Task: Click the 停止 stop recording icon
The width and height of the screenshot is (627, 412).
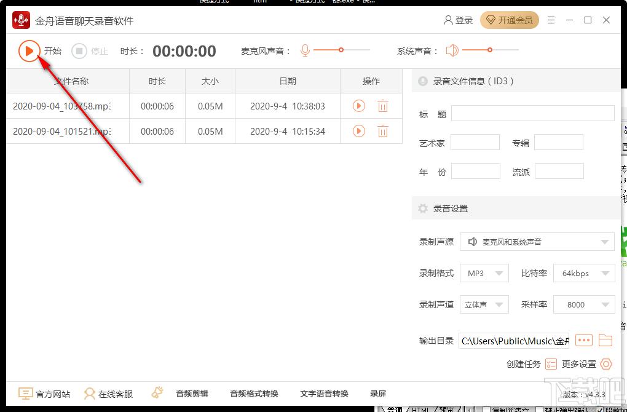Action: click(79, 51)
